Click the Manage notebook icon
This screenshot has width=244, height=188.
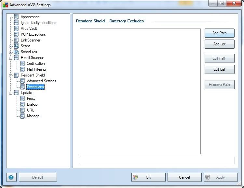tap(22, 116)
